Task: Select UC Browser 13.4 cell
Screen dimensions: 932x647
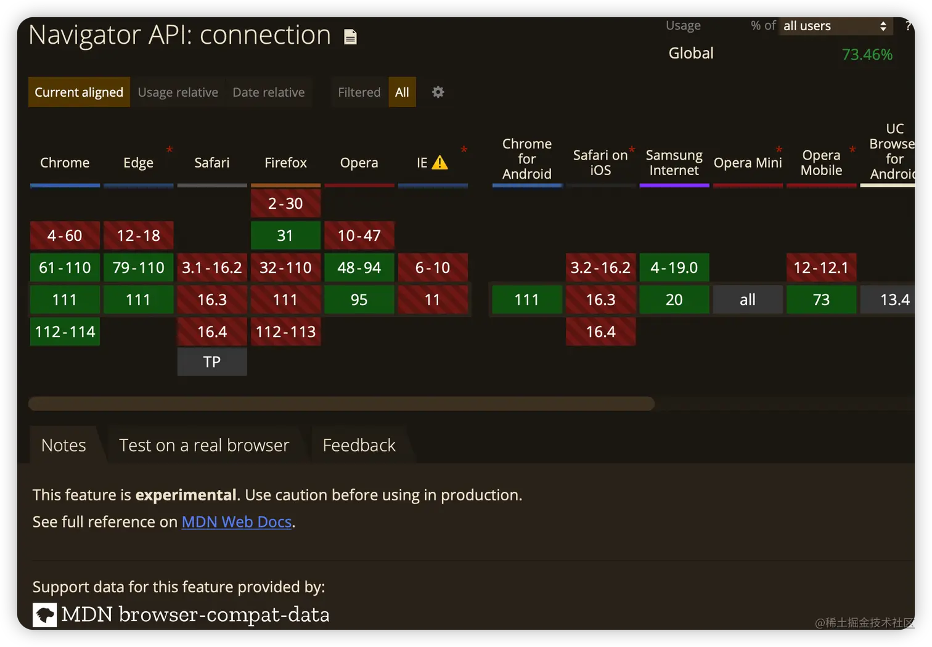Action: [x=888, y=299]
